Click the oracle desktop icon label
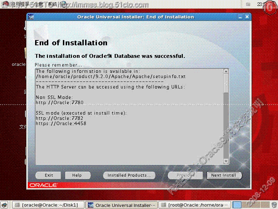The width and height of the screenshot is (278, 209). [x=19, y=64]
